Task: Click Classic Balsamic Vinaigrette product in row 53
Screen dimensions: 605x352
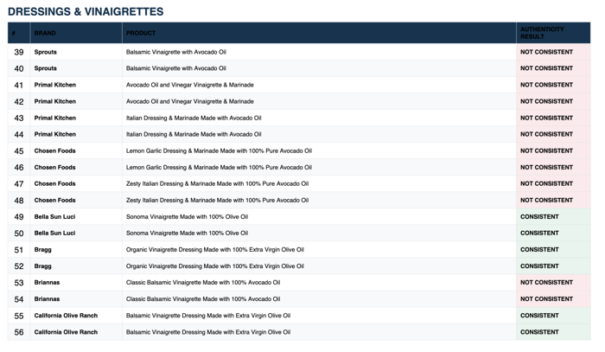Action: pos(203,283)
